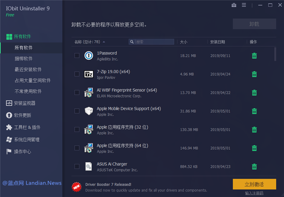Click the 2019/09/11 install date
The height and width of the screenshot is (197, 284).
coord(220,56)
